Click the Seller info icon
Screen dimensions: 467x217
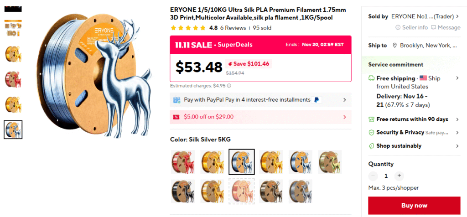(398, 27)
